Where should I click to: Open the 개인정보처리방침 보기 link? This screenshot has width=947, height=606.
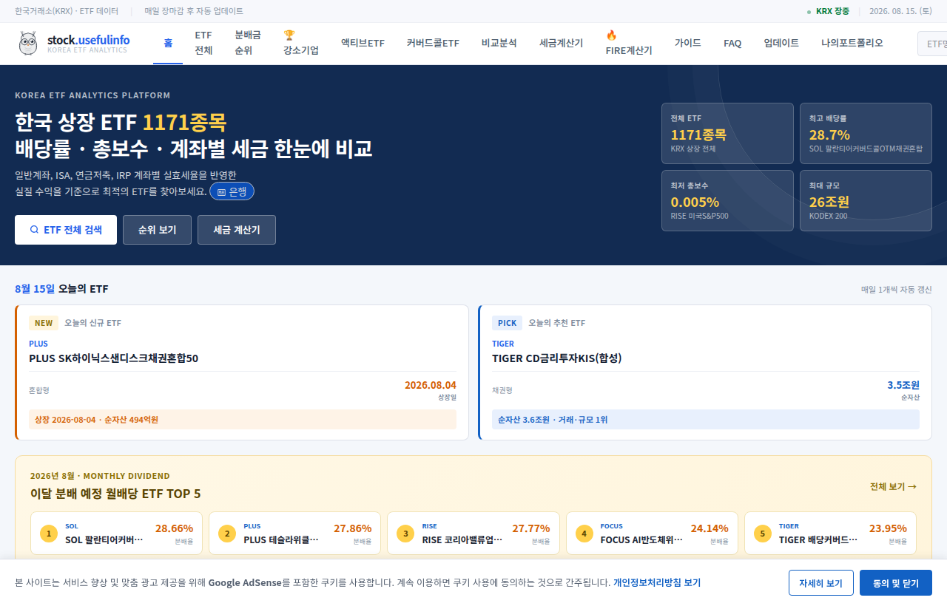coord(657,582)
